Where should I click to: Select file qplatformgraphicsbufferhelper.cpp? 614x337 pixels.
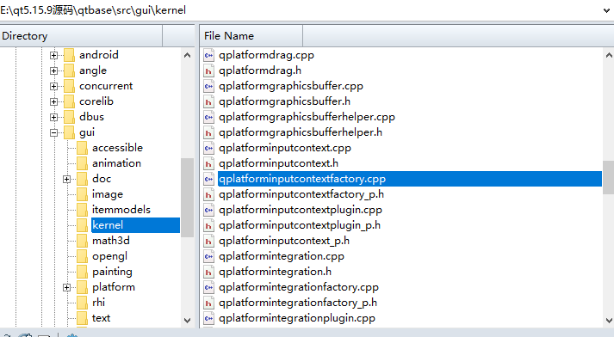tap(307, 117)
